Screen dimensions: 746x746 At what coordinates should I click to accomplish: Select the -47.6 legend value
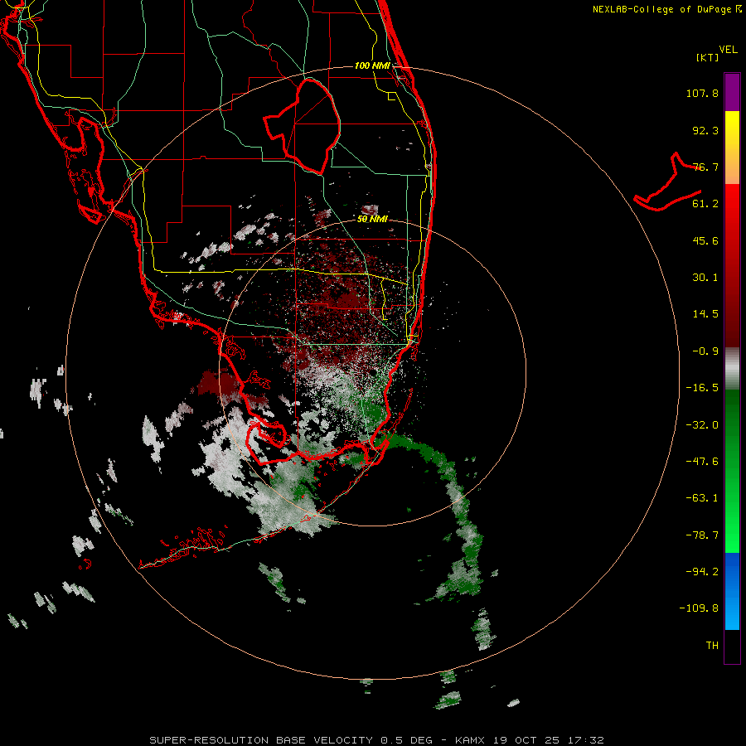(x=702, y=462)
